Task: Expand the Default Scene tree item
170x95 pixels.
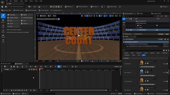Action: click(136, 23)
